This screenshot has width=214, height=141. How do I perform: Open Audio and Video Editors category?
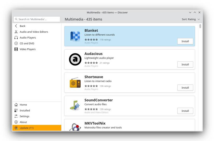pos(37,32)
